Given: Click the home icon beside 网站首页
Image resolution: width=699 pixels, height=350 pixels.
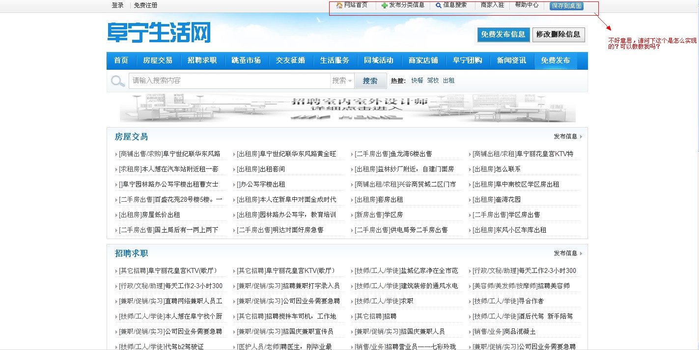Looking at the screenshot, I should (x=339, y=5).
